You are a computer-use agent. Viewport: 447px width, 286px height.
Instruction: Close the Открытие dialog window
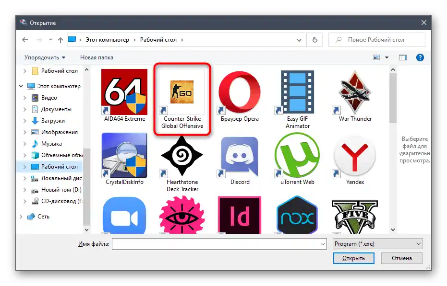[x=424, y=23]
